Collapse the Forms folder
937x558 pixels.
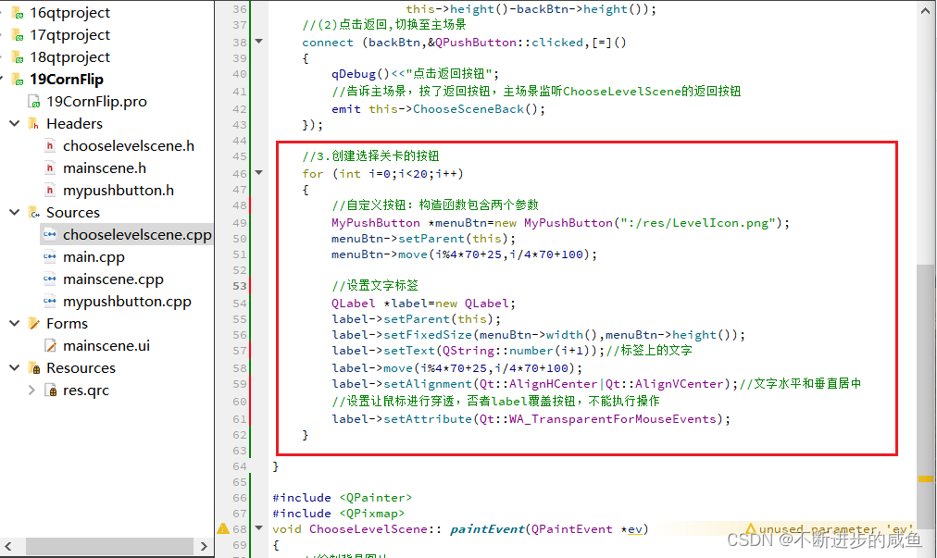[14, 323]
